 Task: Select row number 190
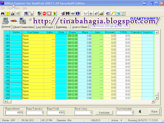click(x=7, y=63)
